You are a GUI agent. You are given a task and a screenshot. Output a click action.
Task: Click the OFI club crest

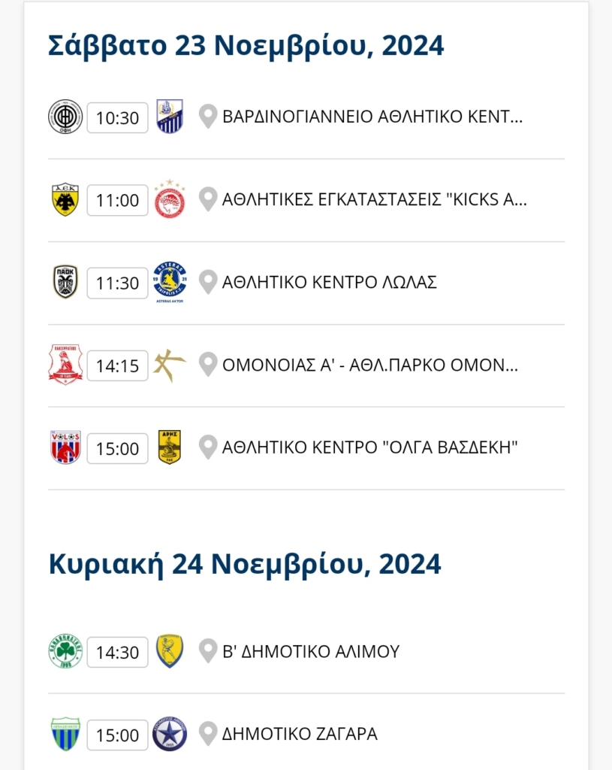click(65, 117)
